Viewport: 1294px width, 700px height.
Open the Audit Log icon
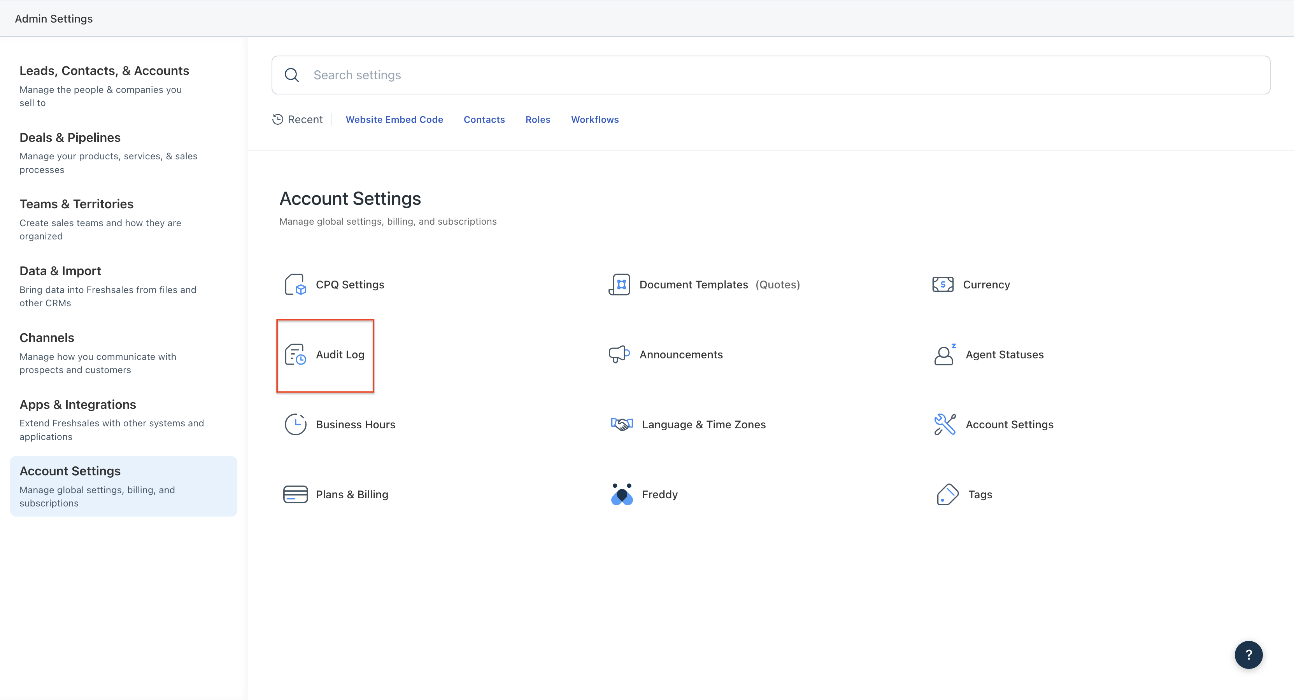[x=295, y=355]
